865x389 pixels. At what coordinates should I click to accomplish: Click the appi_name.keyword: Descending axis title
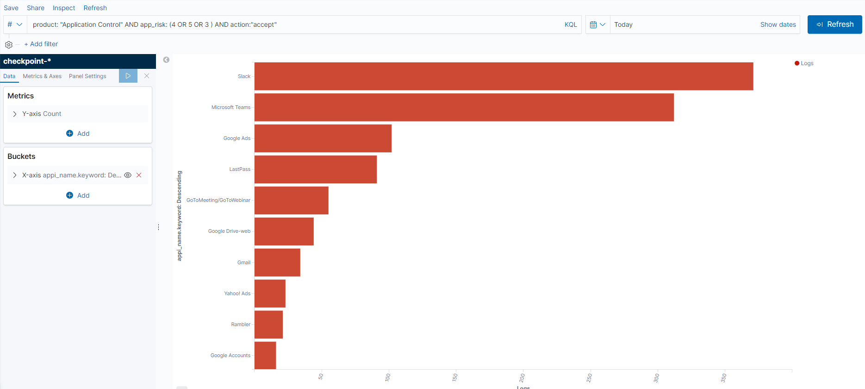[180, 216]
